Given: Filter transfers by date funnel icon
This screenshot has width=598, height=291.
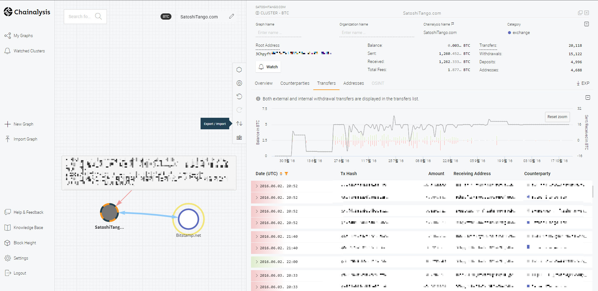Looking at the screenshot, I should [x=286, y=174].
